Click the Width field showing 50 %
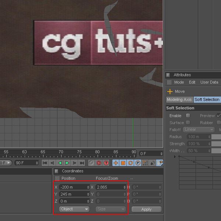The width and height of the screenshot is (221, 221). [x=199, y=151]
